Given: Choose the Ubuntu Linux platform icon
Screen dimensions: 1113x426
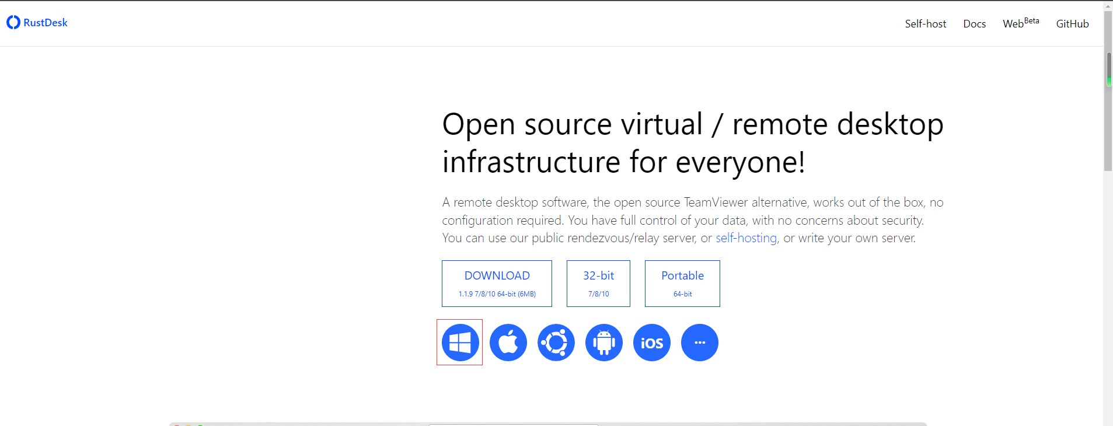Looking at the screenshot, I should (556, 343).
